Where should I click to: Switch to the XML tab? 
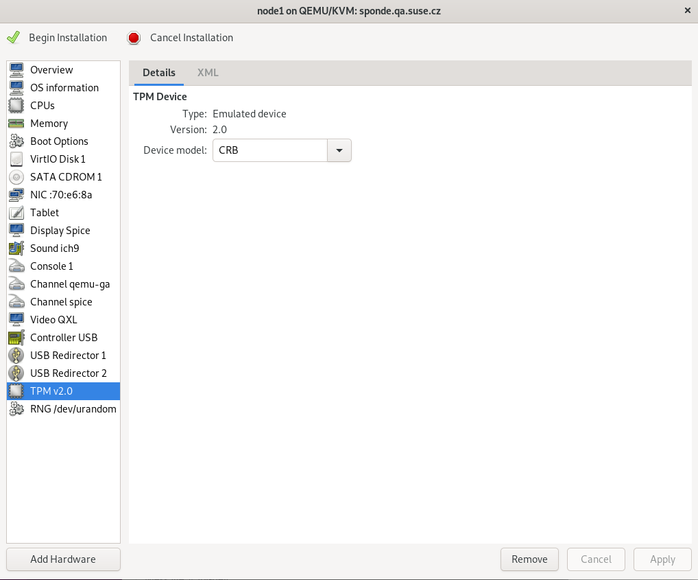click(x=207, y=72)
